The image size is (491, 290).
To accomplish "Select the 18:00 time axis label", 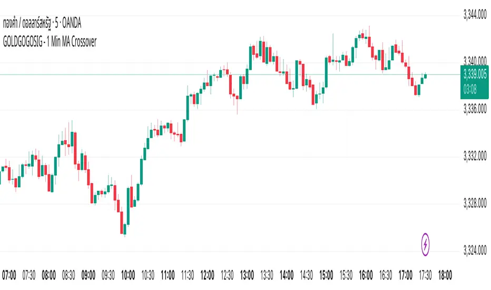I will (x=445, y=275).
